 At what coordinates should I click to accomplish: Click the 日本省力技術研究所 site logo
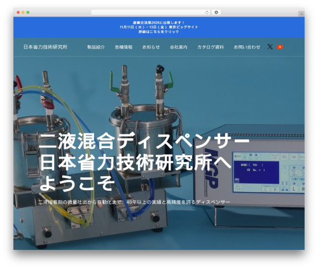coord(45,47)
